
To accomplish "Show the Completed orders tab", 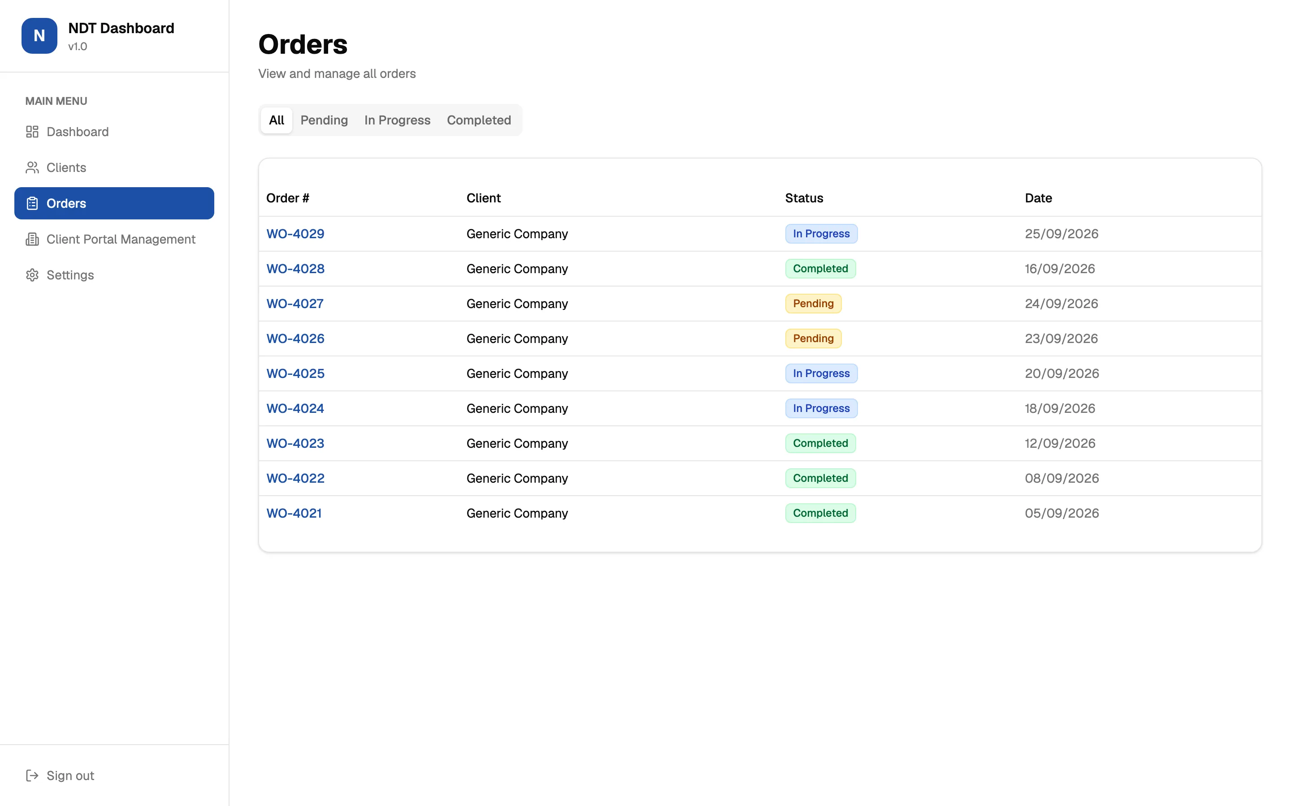I will pos(479,120).
